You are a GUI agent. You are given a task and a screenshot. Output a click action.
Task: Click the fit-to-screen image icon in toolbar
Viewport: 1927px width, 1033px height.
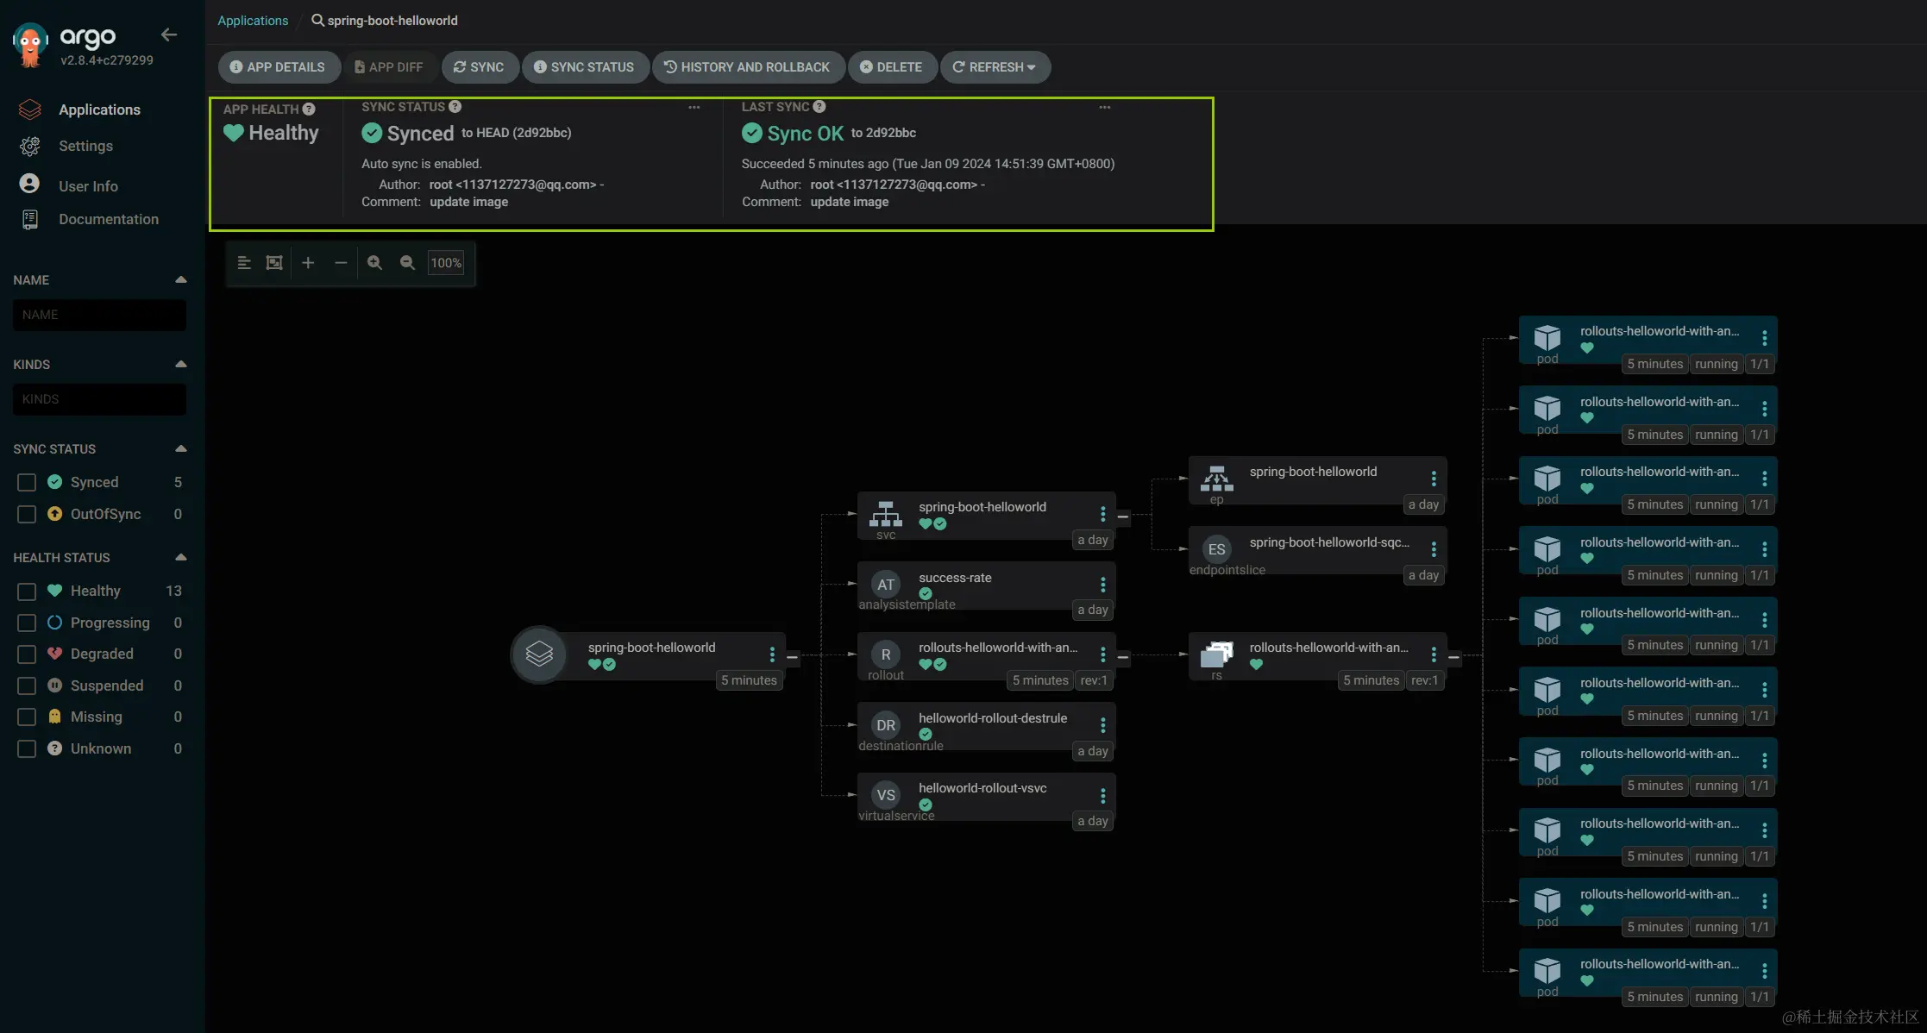click(x=274, y=263)
